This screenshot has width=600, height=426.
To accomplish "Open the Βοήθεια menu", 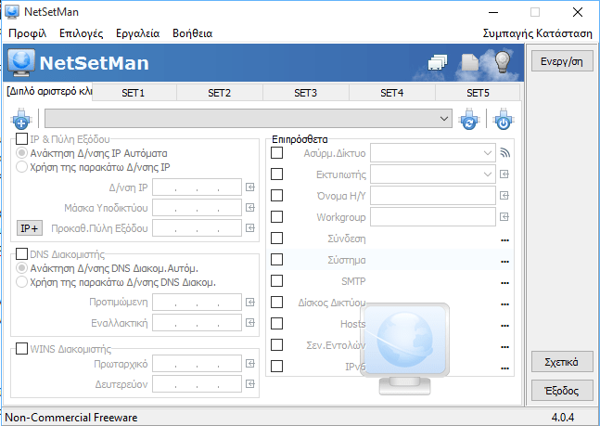I will [x=193, y=33].
